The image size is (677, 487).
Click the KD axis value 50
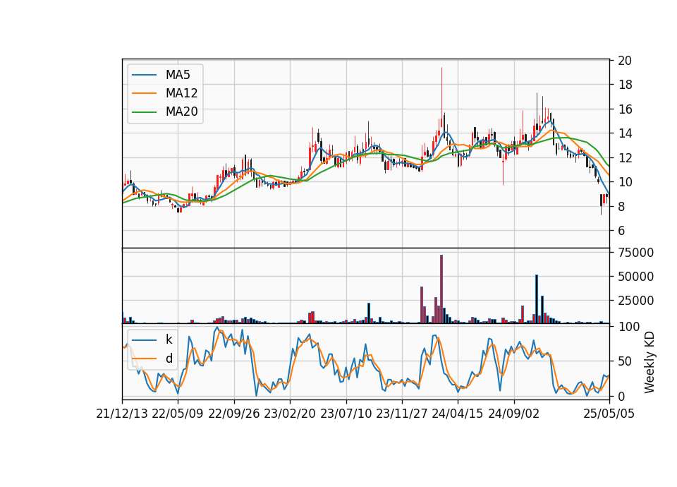tap(625, 361)
